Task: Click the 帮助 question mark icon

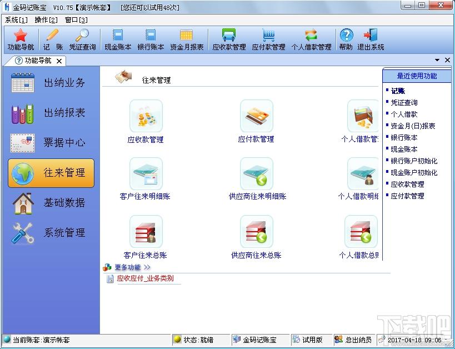Action: pos(346,39)
